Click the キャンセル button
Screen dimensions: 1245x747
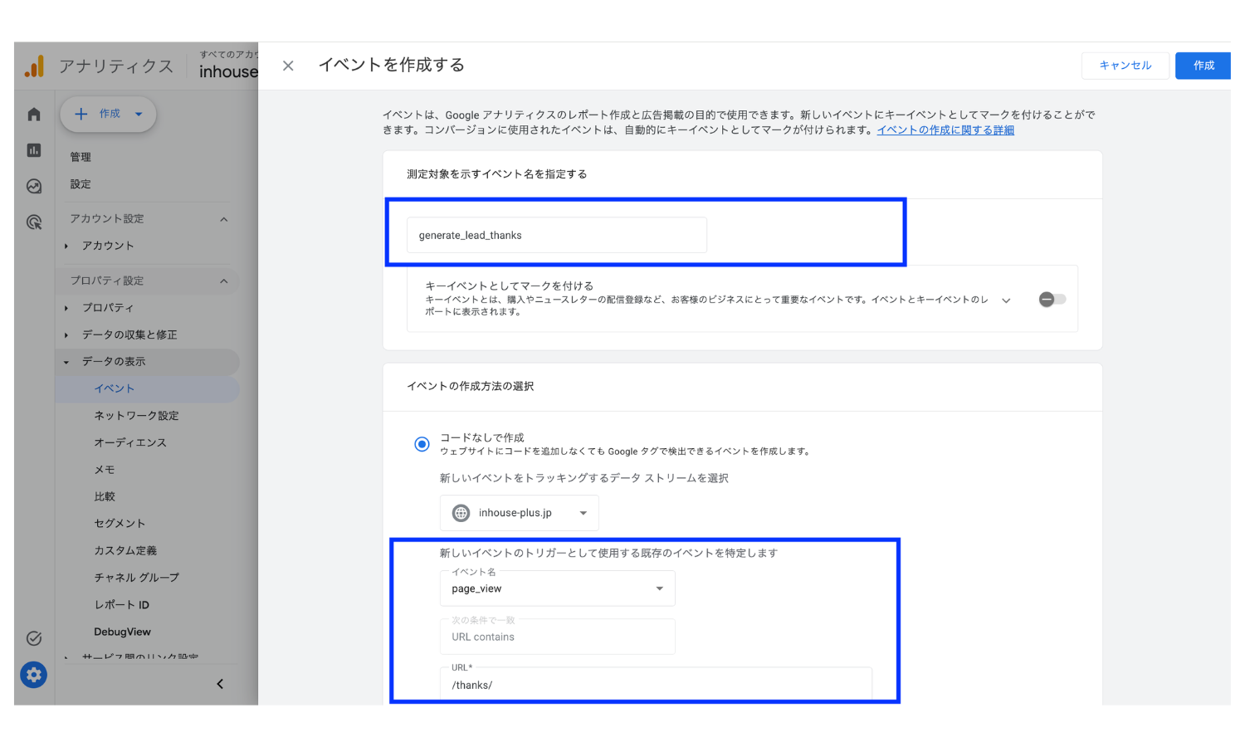(x=1125, y=66)
